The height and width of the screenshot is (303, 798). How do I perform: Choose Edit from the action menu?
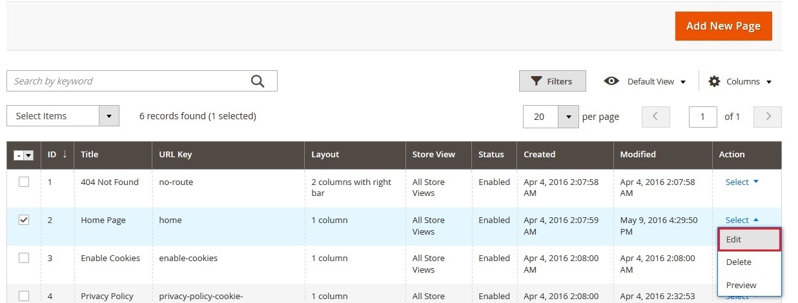tap(749, 239)
